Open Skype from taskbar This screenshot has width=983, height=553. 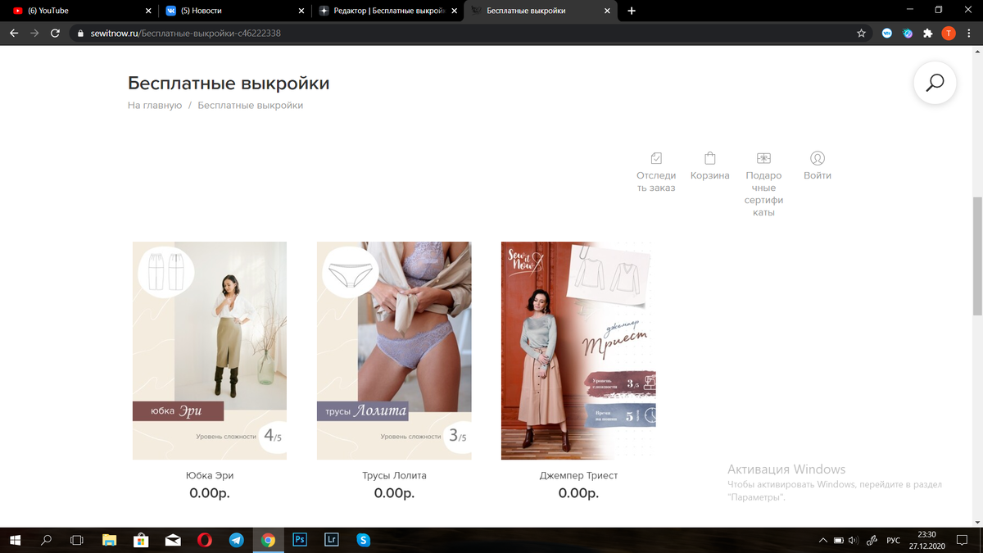363,541
